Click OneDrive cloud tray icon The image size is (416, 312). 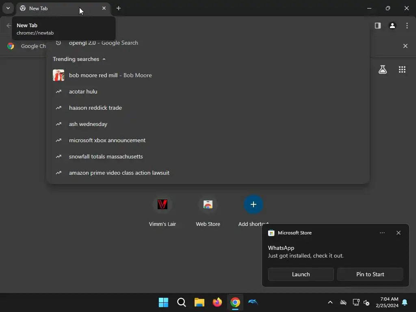pyautogui.click(x=343, y=302)
